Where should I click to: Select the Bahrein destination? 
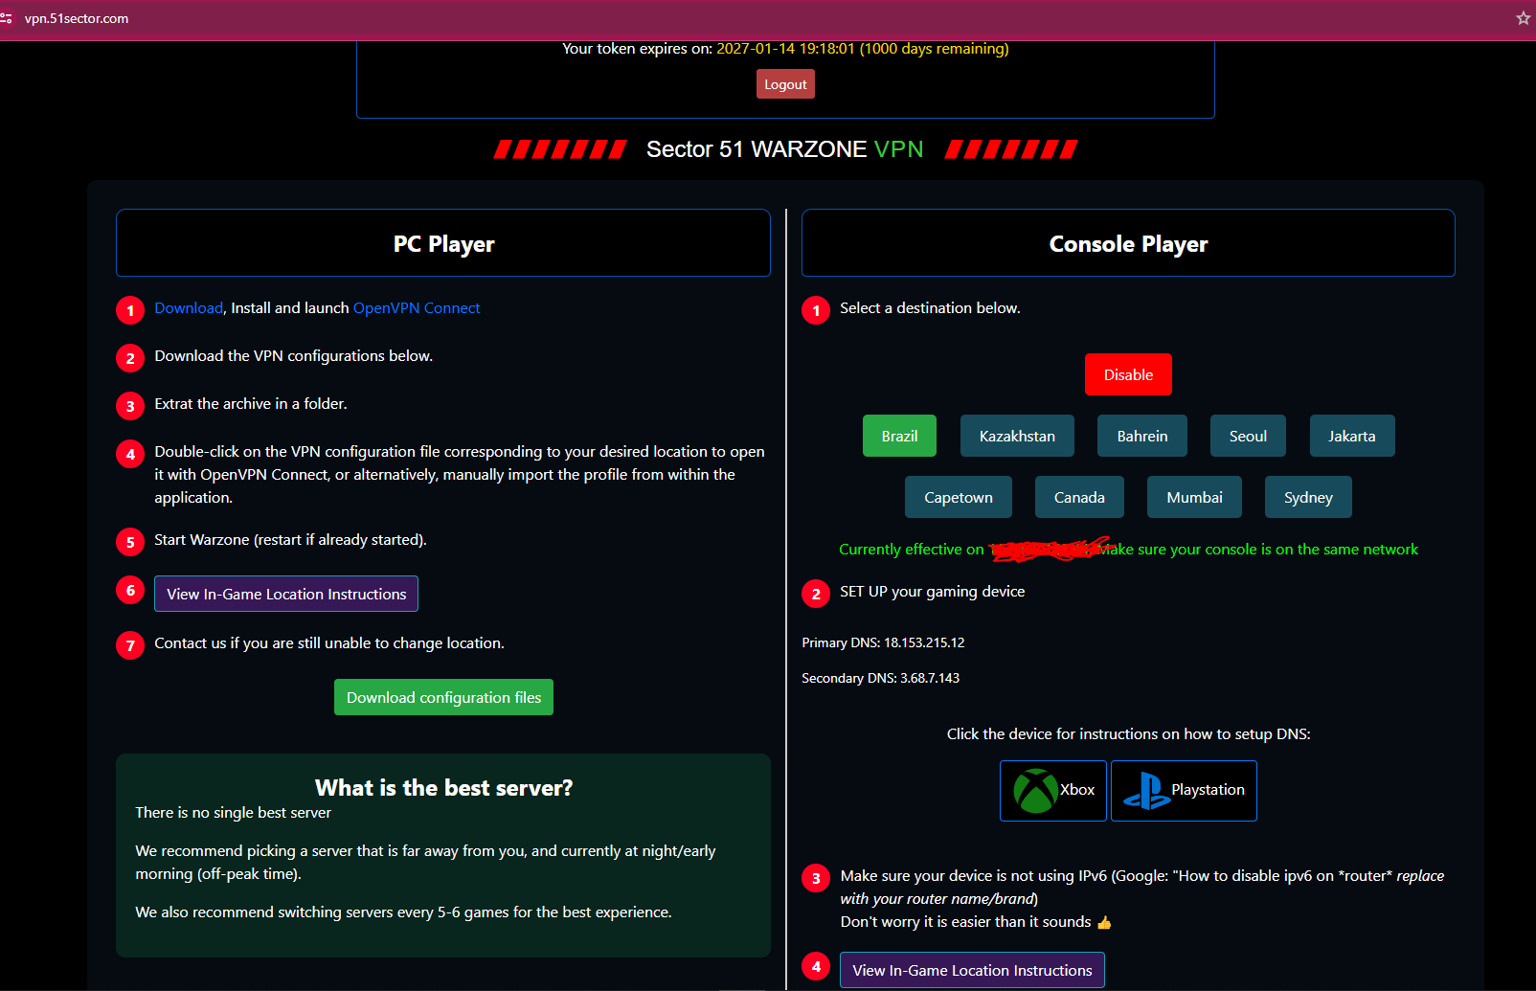1142,436
